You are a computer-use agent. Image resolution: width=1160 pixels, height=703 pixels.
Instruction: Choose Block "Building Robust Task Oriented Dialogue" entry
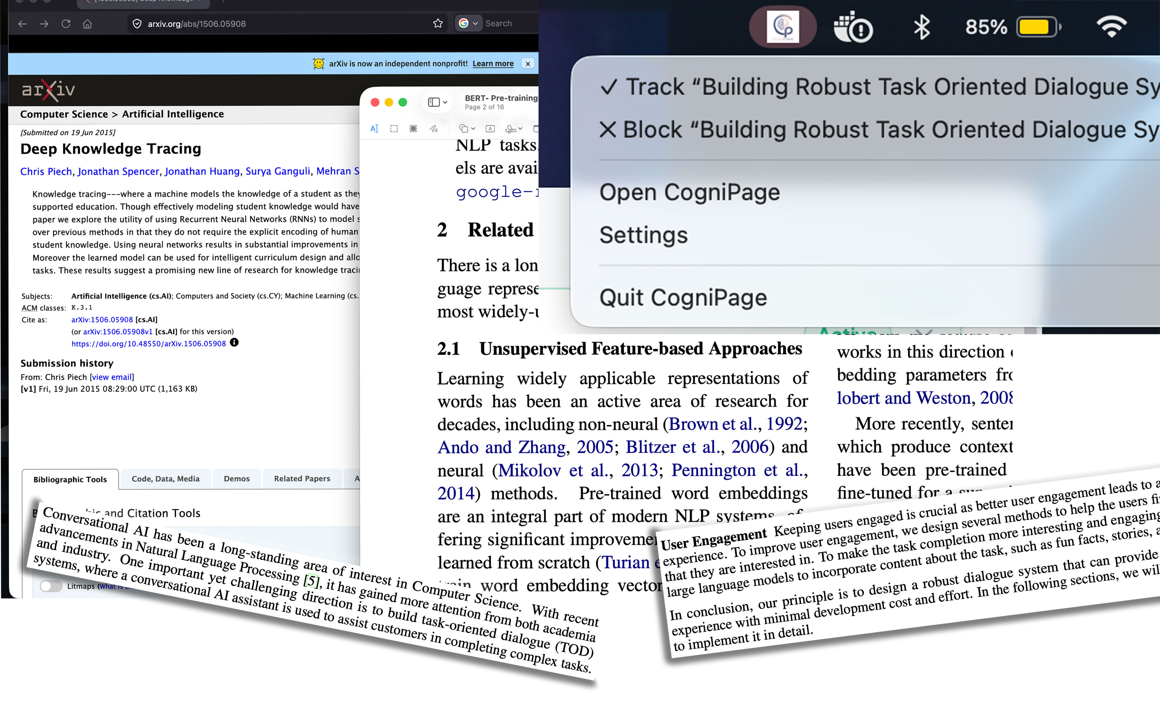pos(880,129)
